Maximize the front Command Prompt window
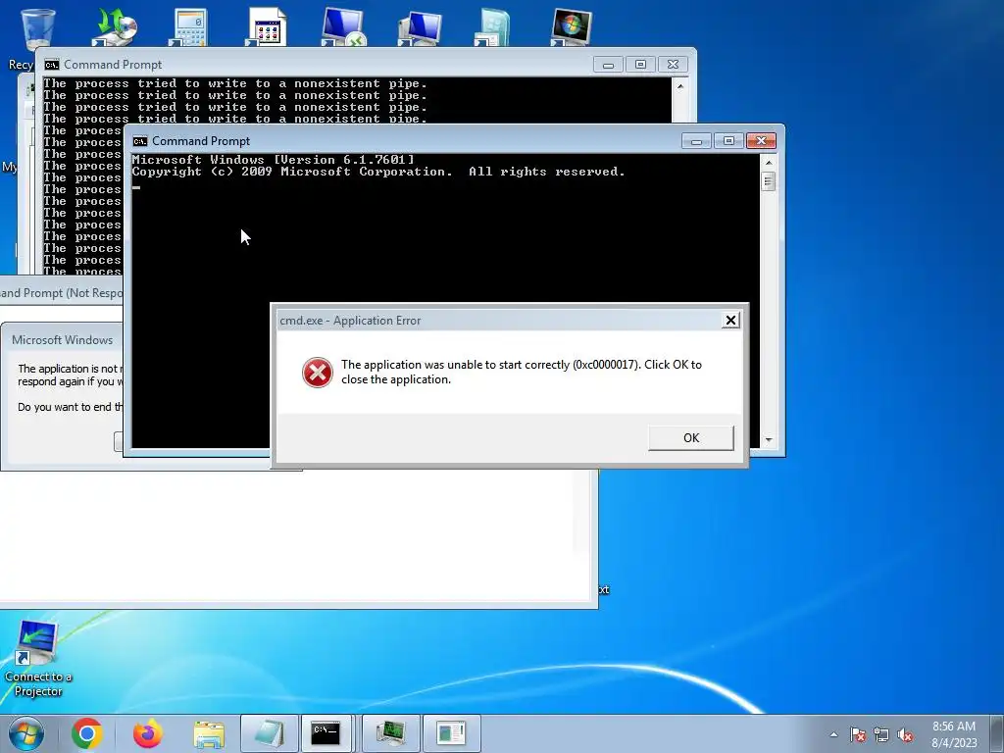Screen dimensions: 1004x753 coord(728,141)
